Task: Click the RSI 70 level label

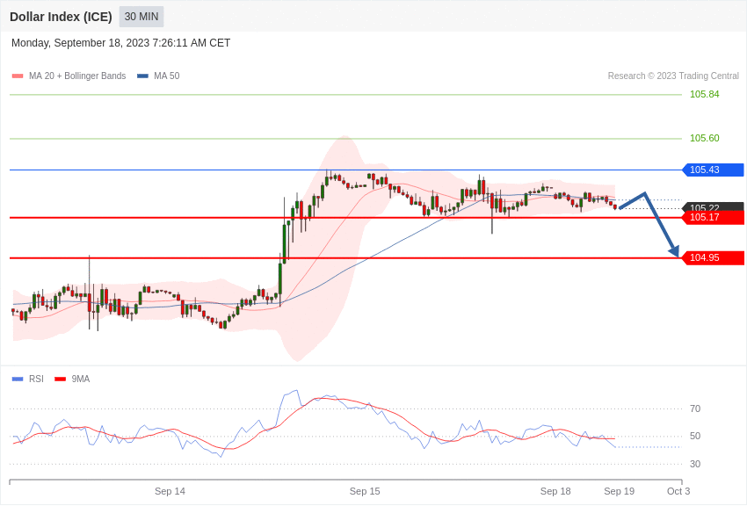Action: point(695,408)
